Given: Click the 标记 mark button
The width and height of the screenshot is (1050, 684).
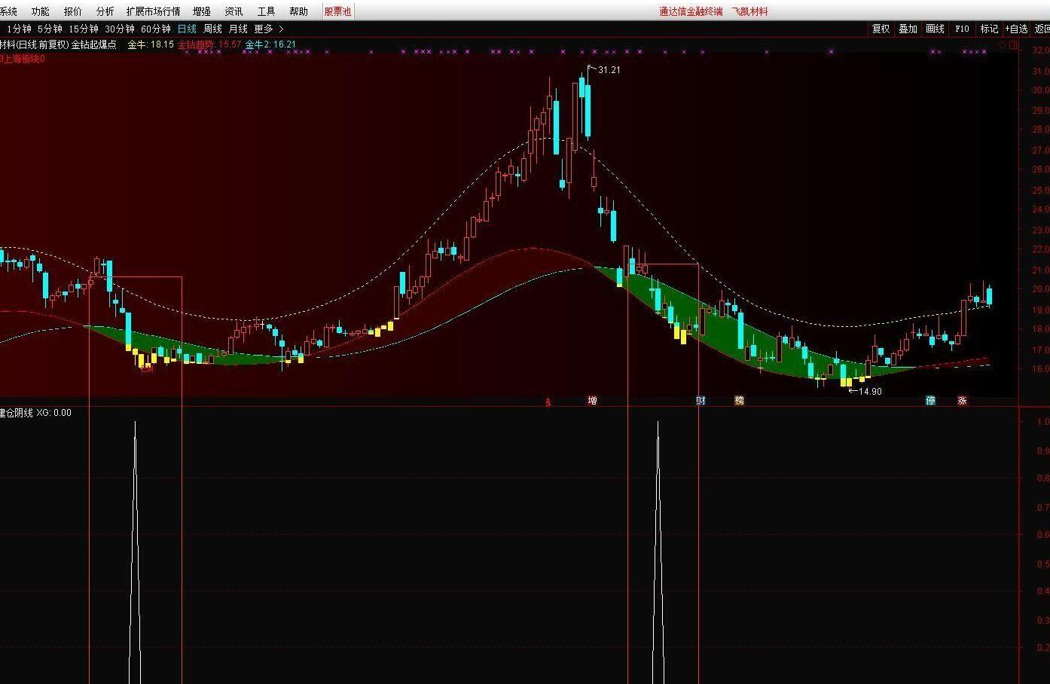Looking at the screenshot, I should coord(989,29).
